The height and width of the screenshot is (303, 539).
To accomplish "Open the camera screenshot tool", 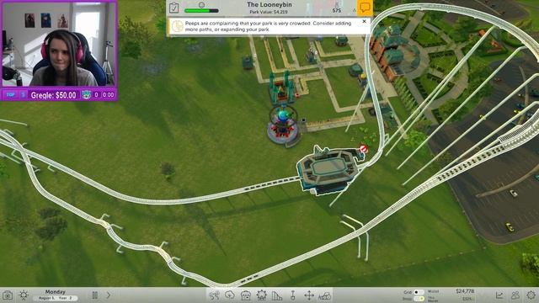I will point(8,295).
